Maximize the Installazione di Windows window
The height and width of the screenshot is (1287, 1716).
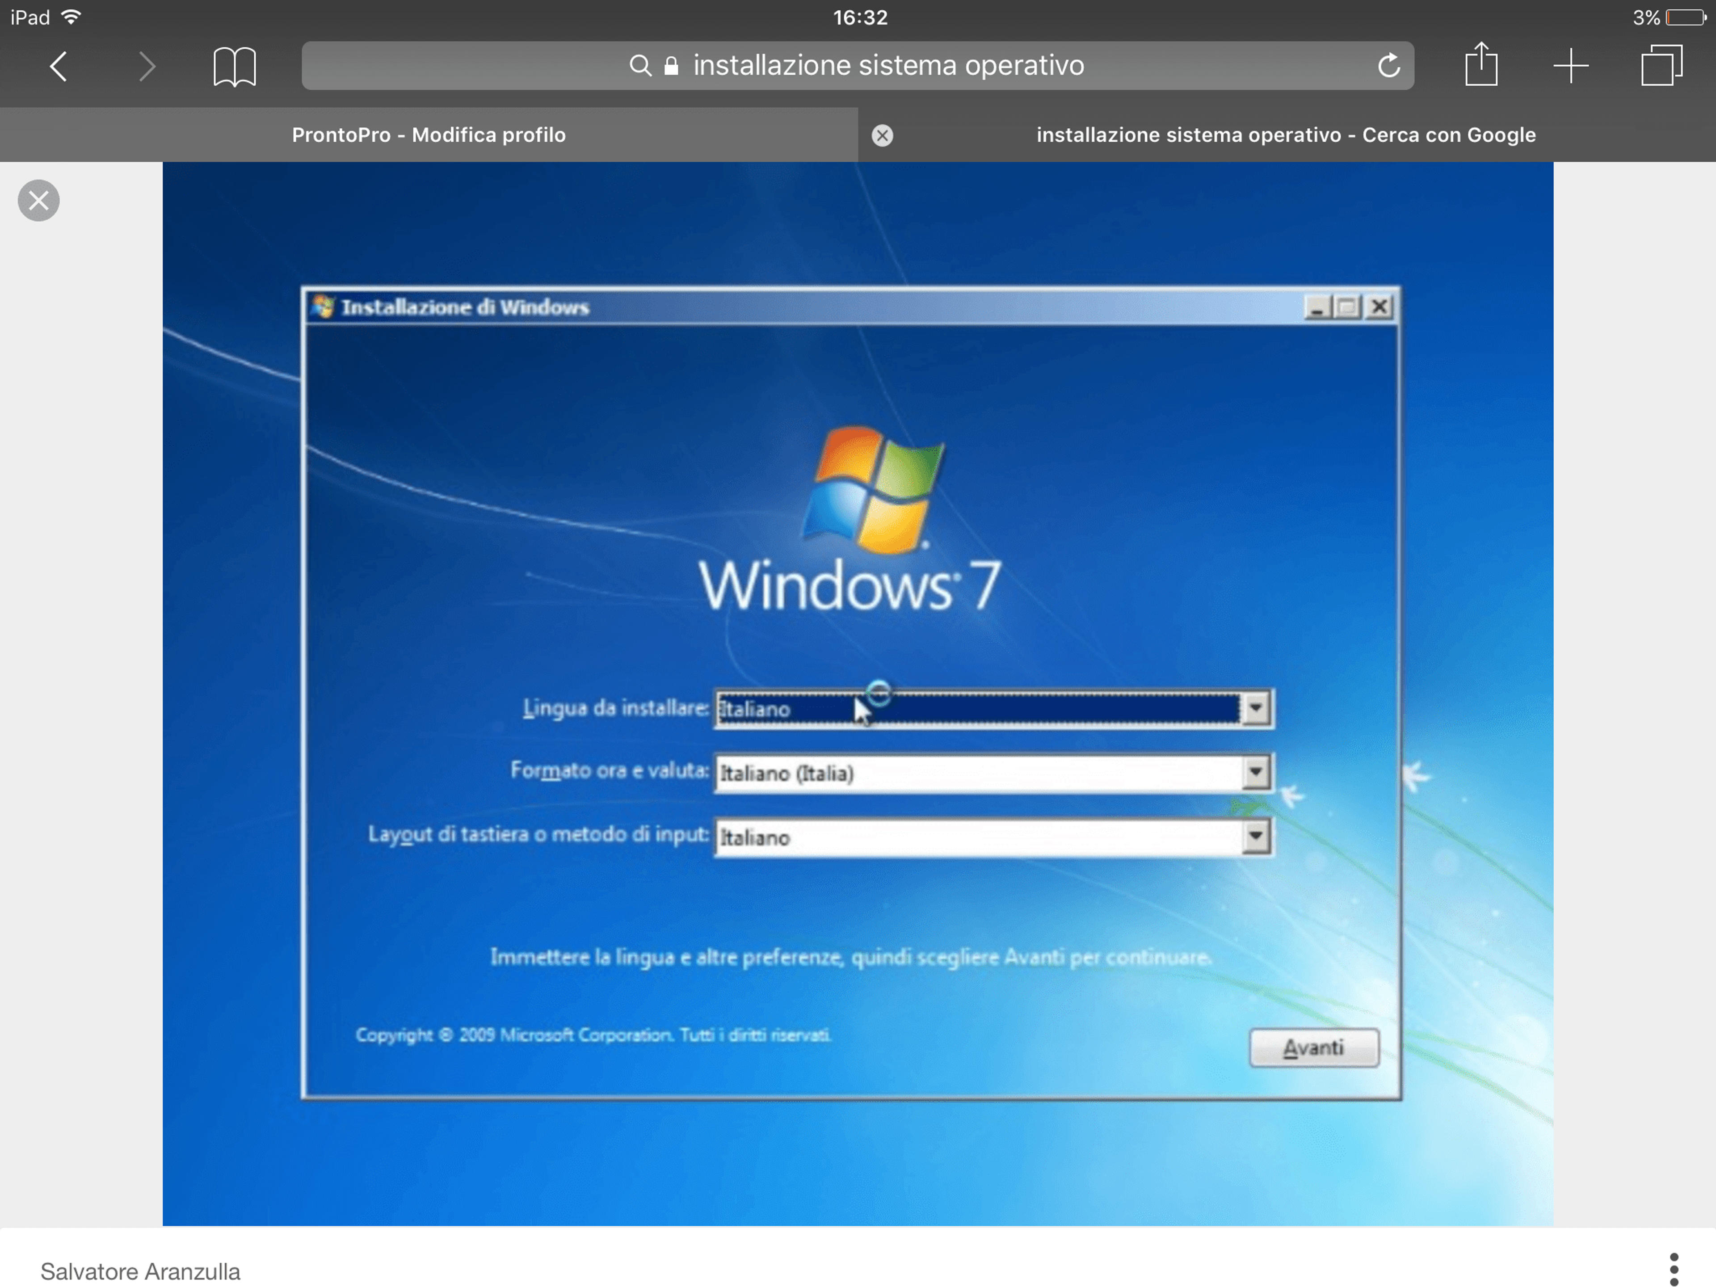[x=1347, y=308]
